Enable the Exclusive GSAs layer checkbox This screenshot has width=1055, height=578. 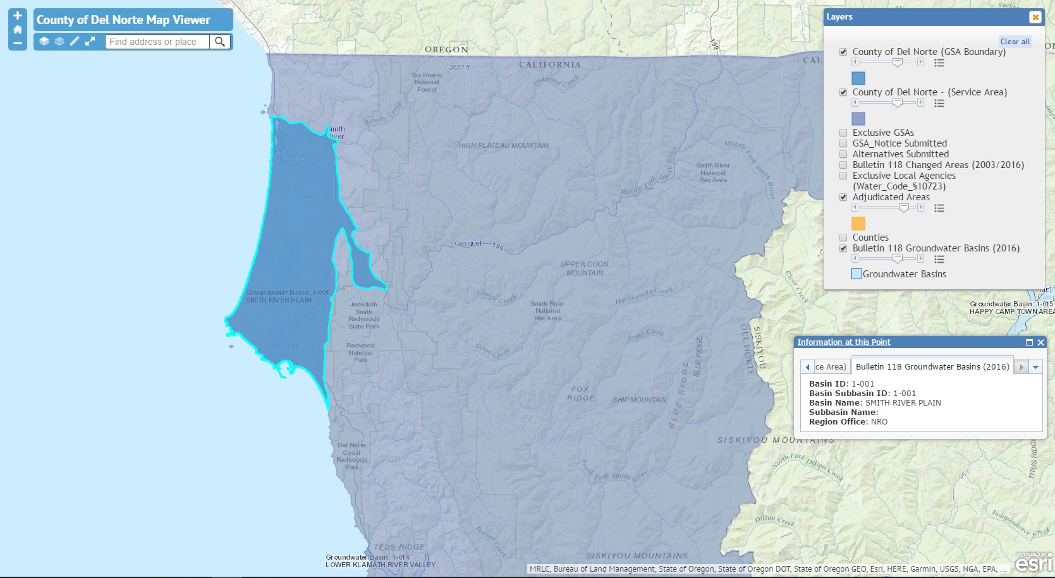click(x=843, y=133)
